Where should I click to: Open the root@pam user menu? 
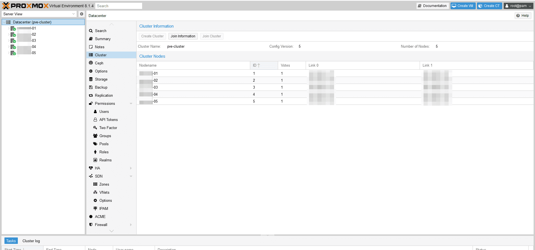(518, 6)
